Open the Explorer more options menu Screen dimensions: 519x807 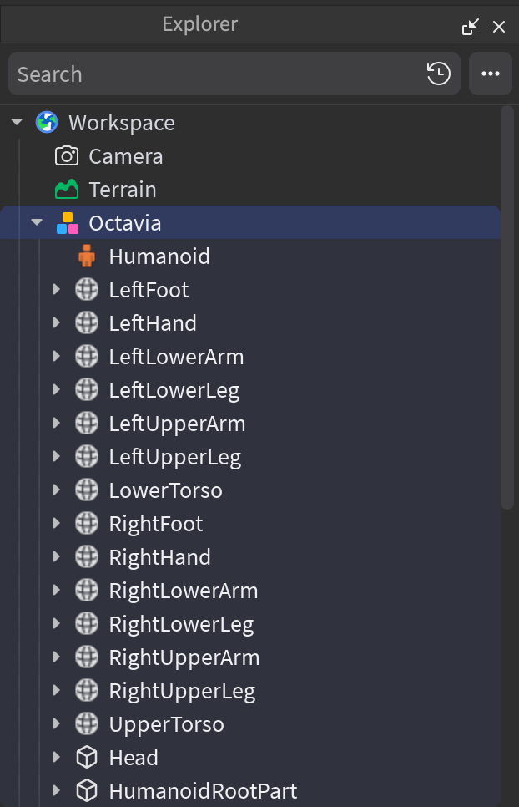click(490, 74)
